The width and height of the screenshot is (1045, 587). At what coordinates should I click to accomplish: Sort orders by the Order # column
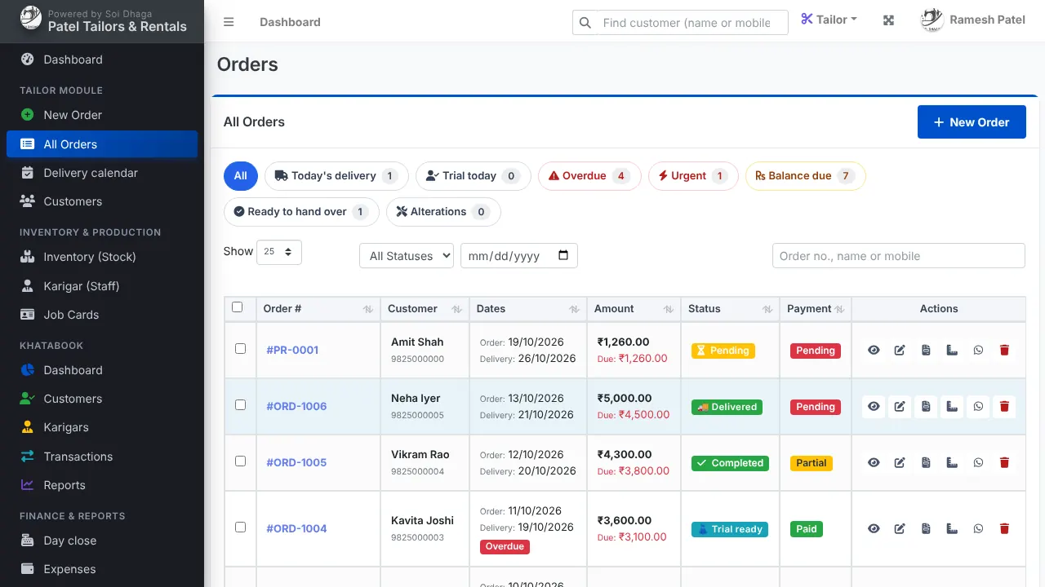point(317,309)
